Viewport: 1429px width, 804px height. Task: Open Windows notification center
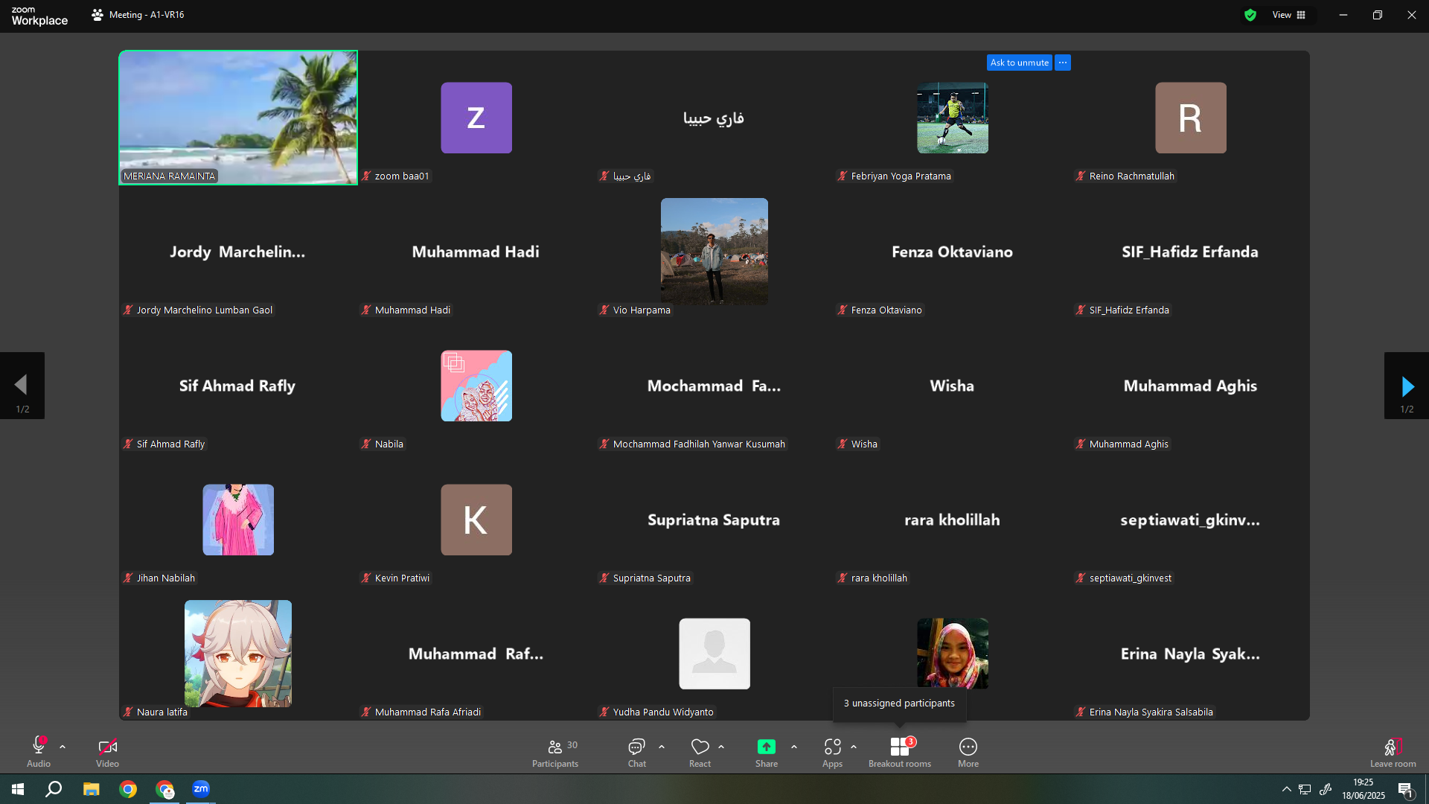(1405, 789)
